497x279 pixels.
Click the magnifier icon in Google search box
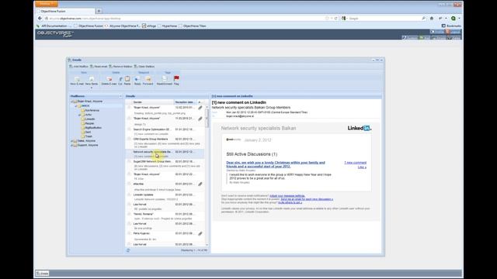point(423,19)
